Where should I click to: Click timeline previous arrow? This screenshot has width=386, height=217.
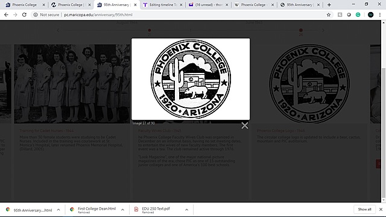[58, 31]
